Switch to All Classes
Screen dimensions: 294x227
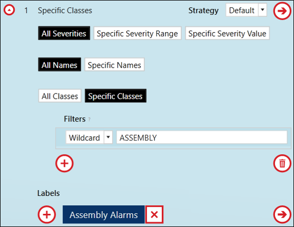click(60, 96)
